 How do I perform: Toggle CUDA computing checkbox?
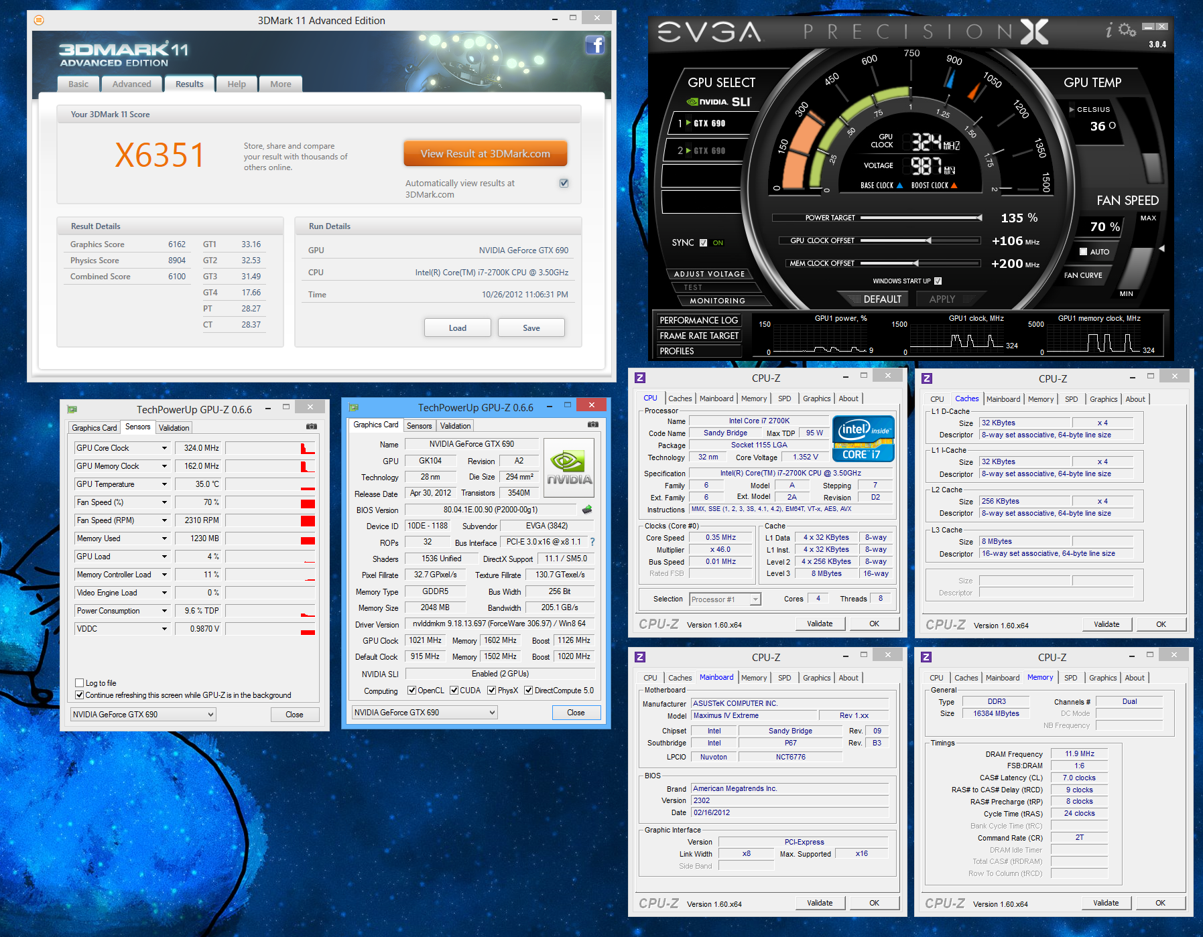[x=454, y=691]
